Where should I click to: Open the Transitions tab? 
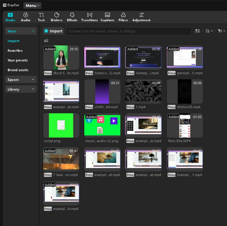[x=89, y=17]
